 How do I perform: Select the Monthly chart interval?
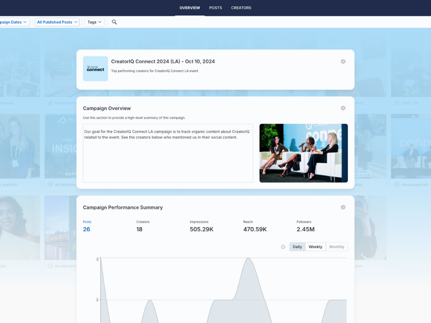pos(337,247)
